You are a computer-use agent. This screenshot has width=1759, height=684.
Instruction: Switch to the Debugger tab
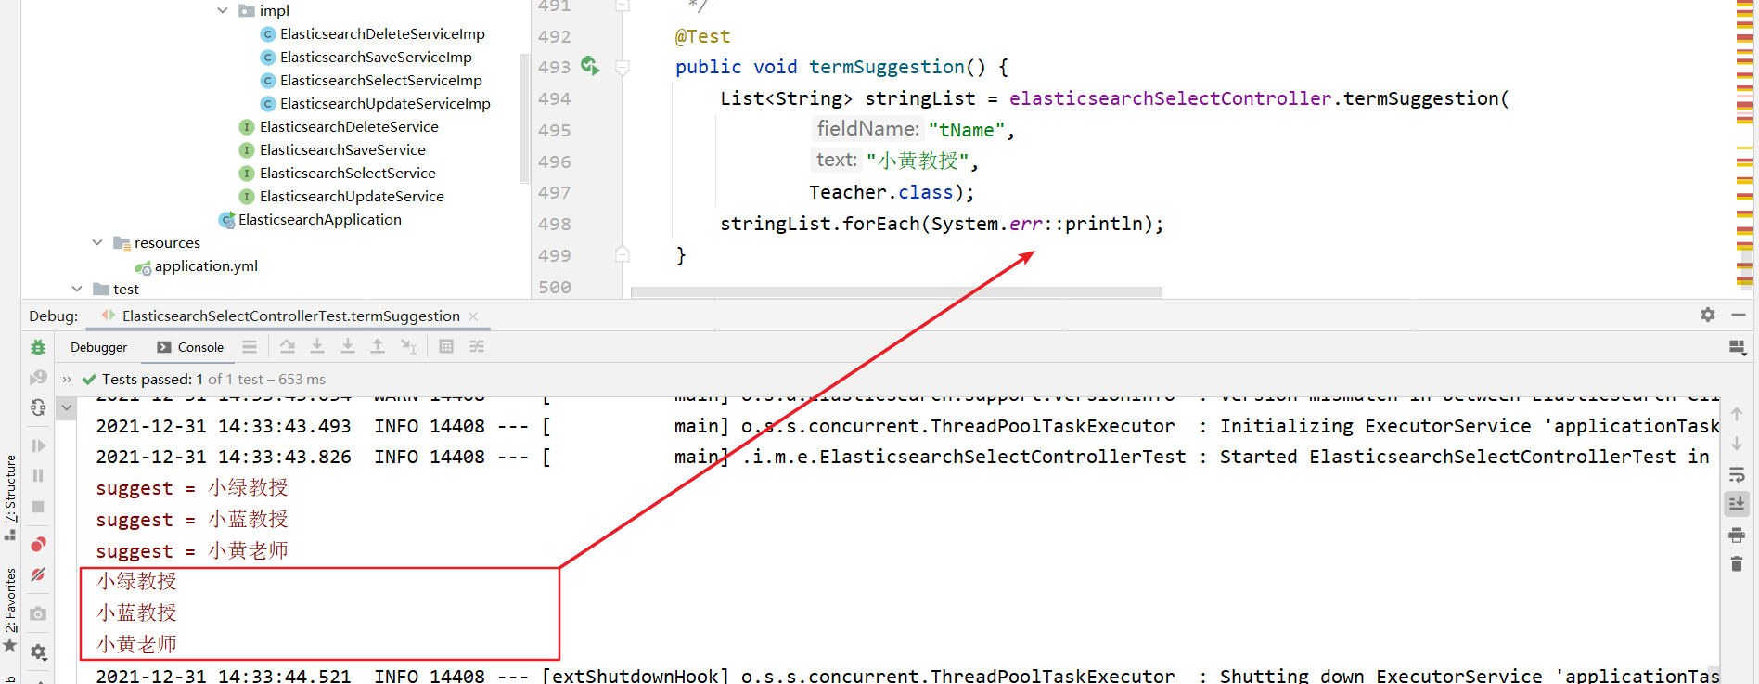(x=99, y=347)
